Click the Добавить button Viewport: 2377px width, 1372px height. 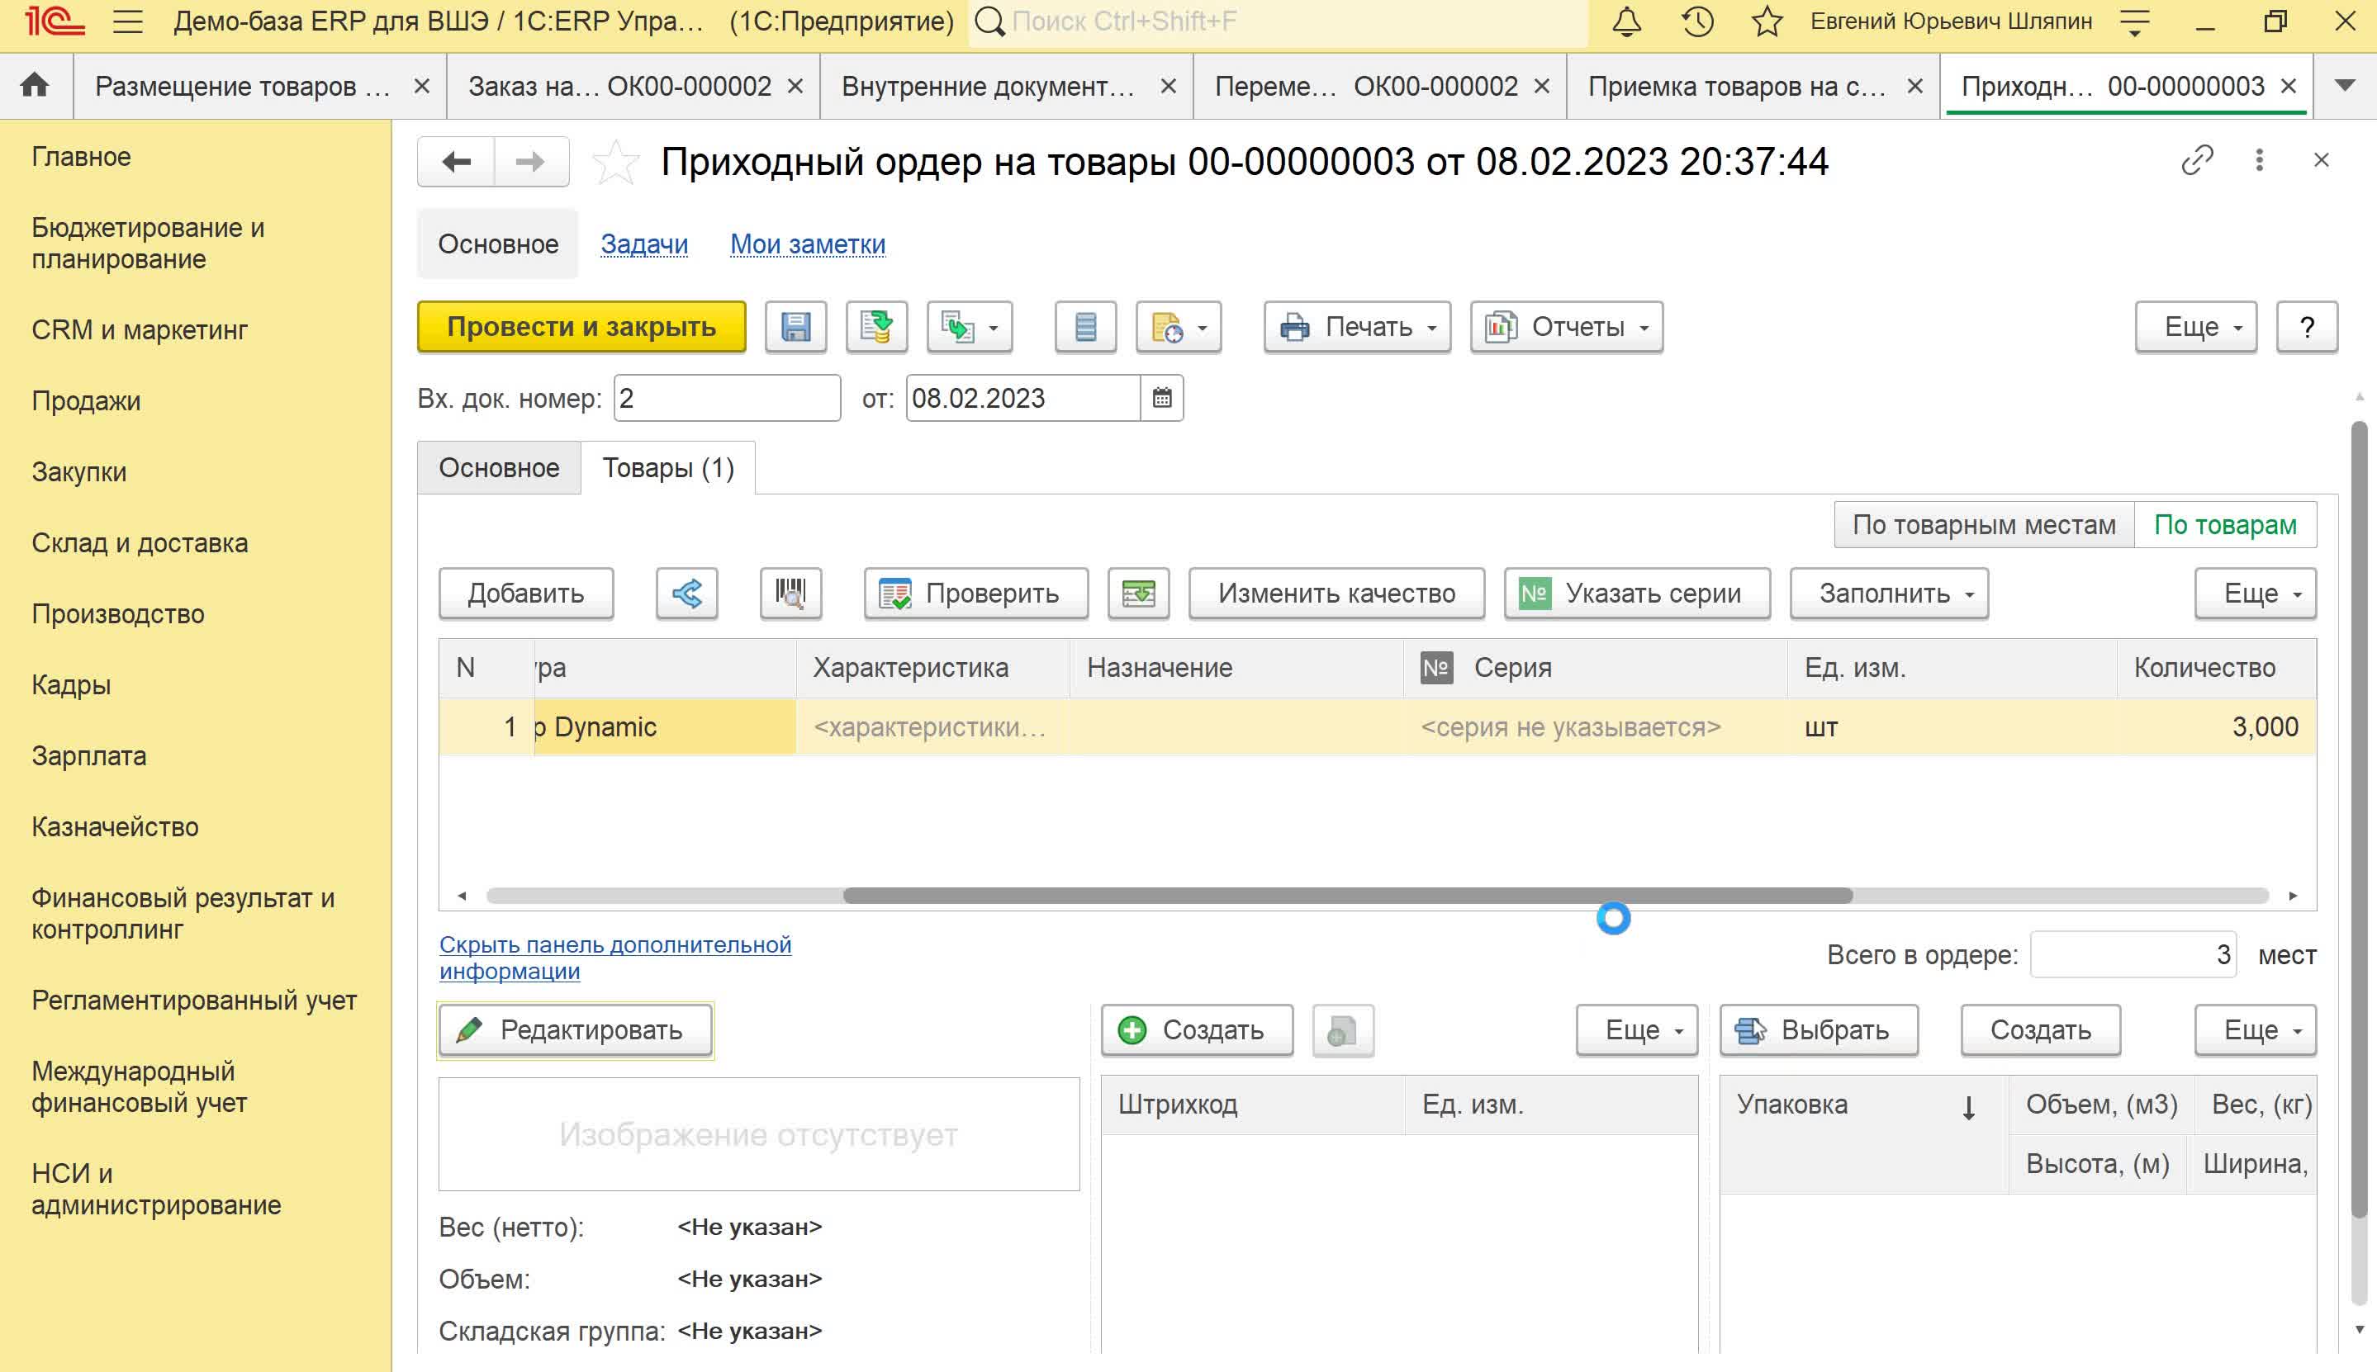pyautogui.click(x=526, y=594)
